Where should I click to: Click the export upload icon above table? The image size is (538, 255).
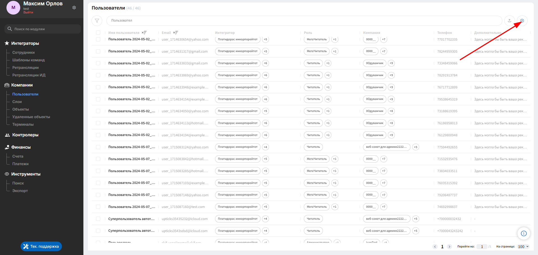[x=509, y=20]
